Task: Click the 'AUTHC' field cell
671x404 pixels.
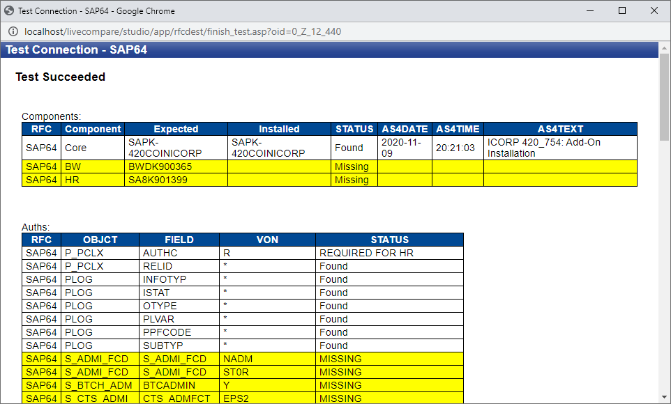Action: click(179, 253)
